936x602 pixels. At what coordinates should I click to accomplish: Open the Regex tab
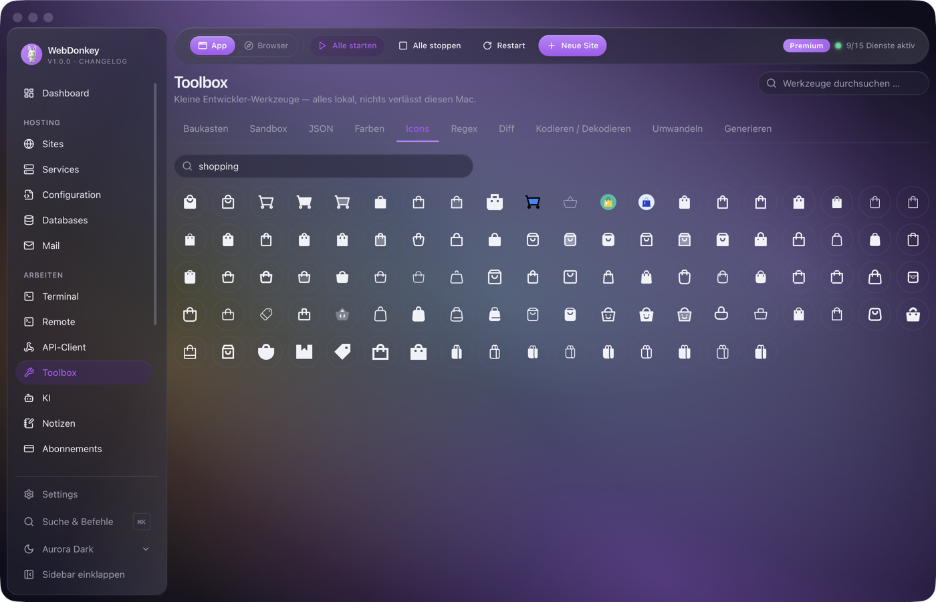point(464,128)
